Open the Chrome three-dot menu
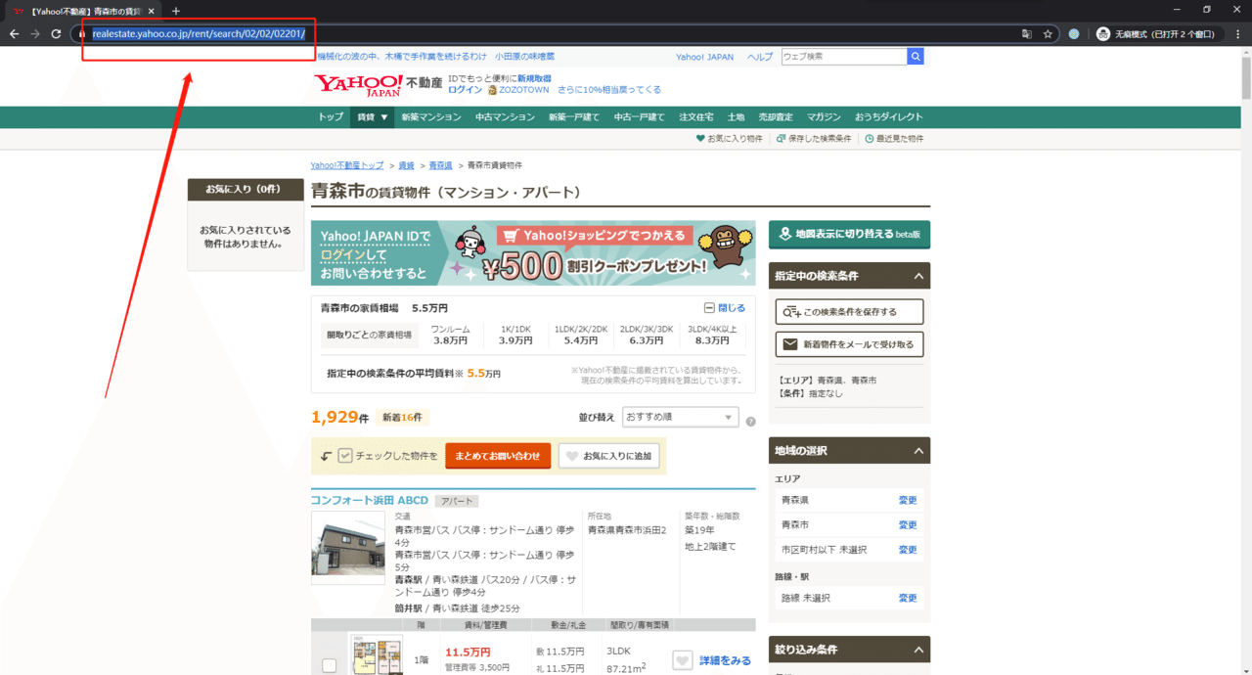Viewport: 1252px width, 675px height. pyautogui.click(x=1237, y=33)
